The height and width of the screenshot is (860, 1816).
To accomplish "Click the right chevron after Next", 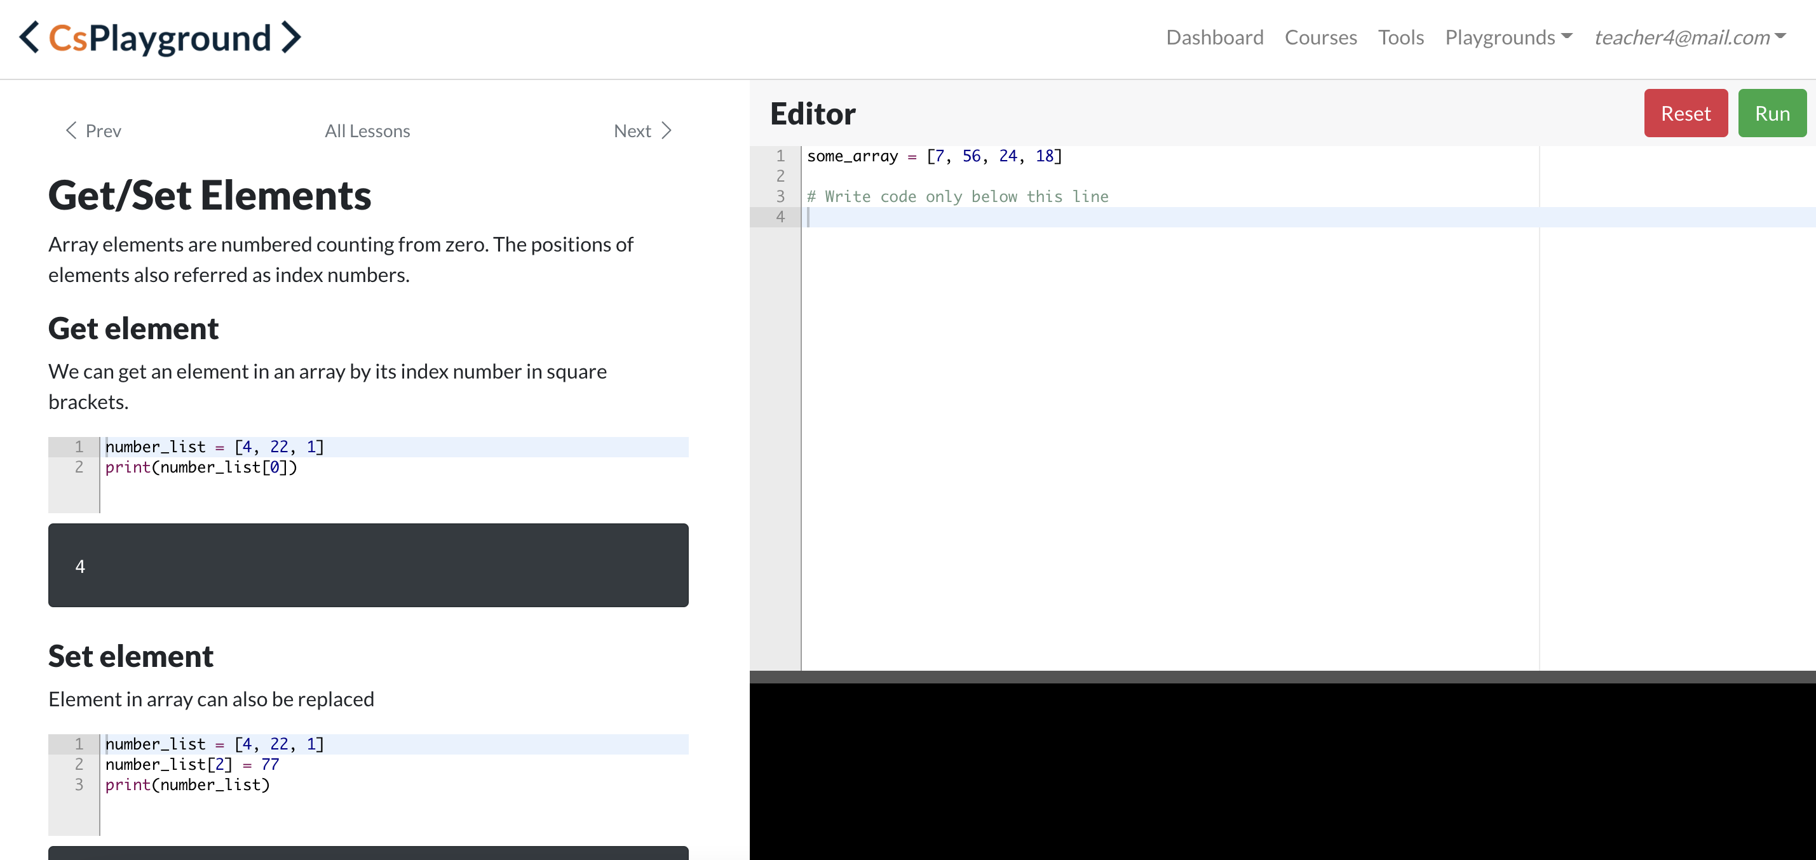I will tap(667, 130).
